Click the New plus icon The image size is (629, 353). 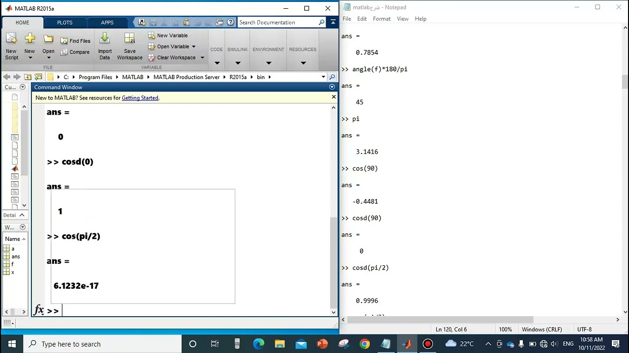[x=30, y=39]
